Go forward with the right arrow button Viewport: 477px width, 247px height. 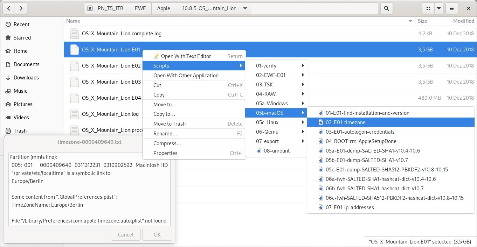pyautogui.click(x=21, y=8)
